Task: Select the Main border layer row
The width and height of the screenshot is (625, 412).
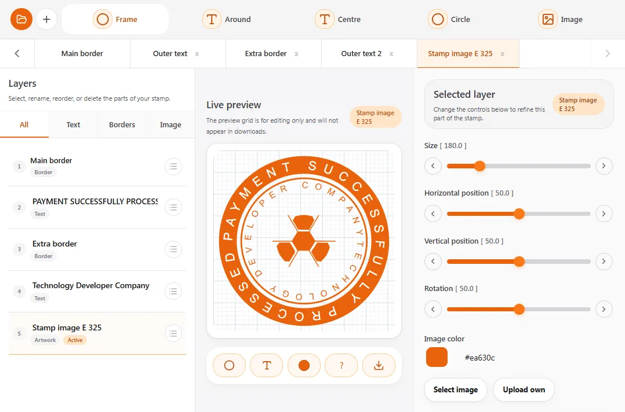Action: click(x=97, y=166)
